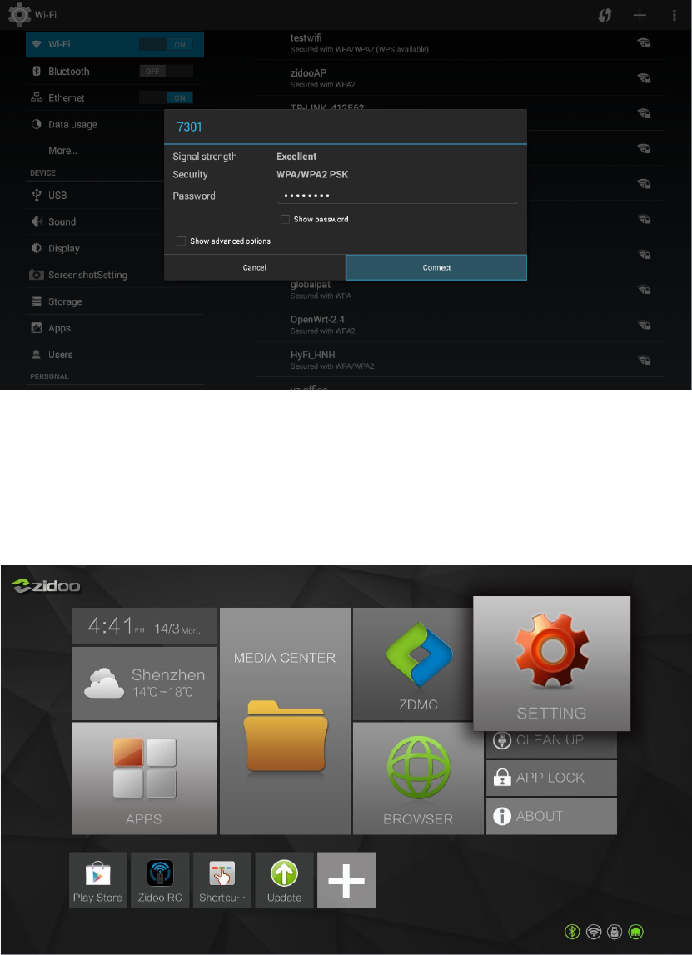
Task: Add a shortcut with plus tile
Action: (346, 880)
